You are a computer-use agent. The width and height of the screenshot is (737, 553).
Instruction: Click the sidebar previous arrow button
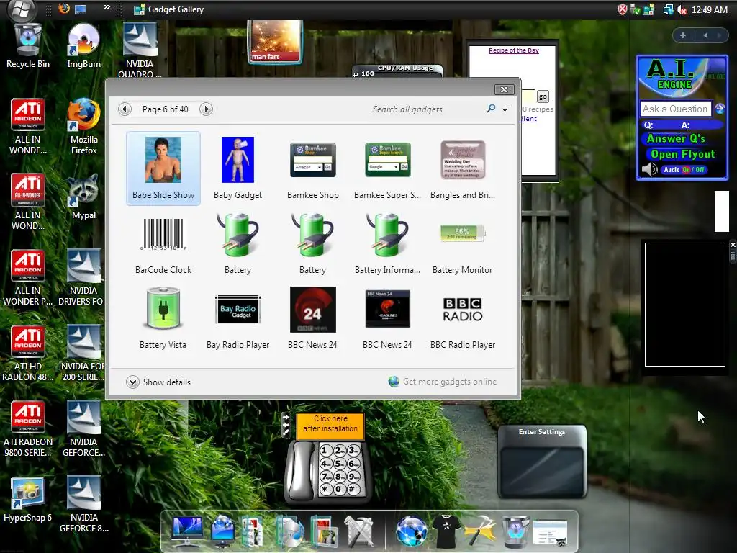(x=705, y=35)
